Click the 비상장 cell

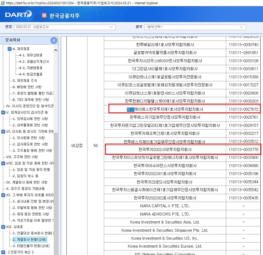(77, 146)
